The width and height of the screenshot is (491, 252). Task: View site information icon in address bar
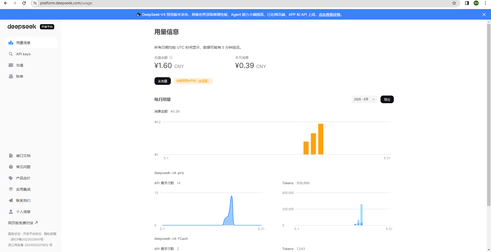pos(35,3)
